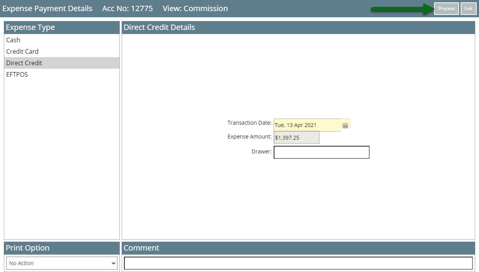Open the Transaction Date calendar picker
The width and height of the screenshot is (479, 272).
[345, 125]
